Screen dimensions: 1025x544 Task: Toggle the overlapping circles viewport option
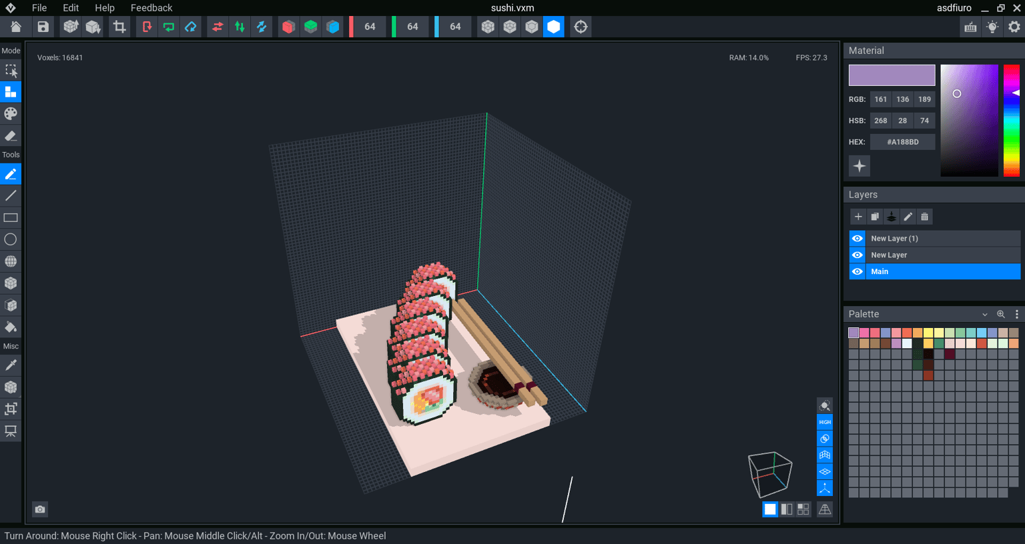tap(825, 439)
